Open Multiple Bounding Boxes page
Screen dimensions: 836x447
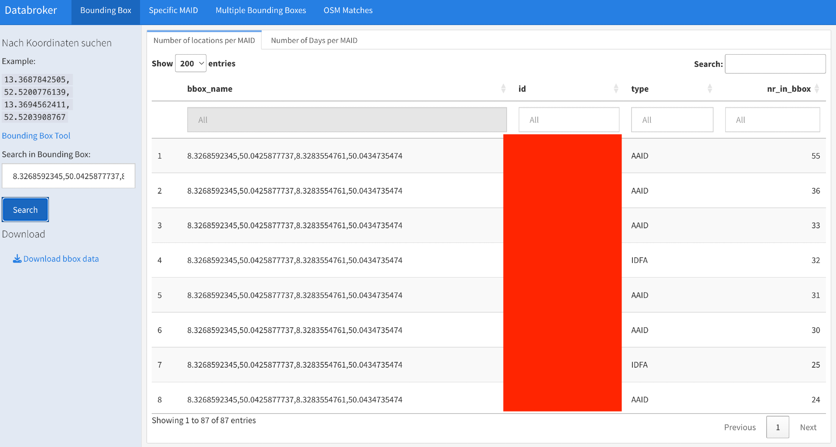pos(260,10)
